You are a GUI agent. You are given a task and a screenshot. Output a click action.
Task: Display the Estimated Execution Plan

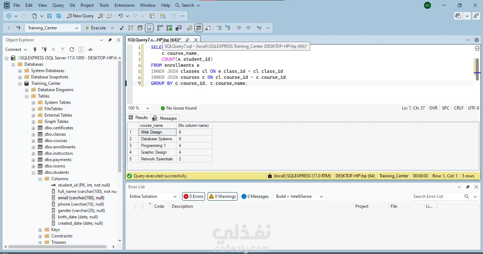click(x=131, y=28)
